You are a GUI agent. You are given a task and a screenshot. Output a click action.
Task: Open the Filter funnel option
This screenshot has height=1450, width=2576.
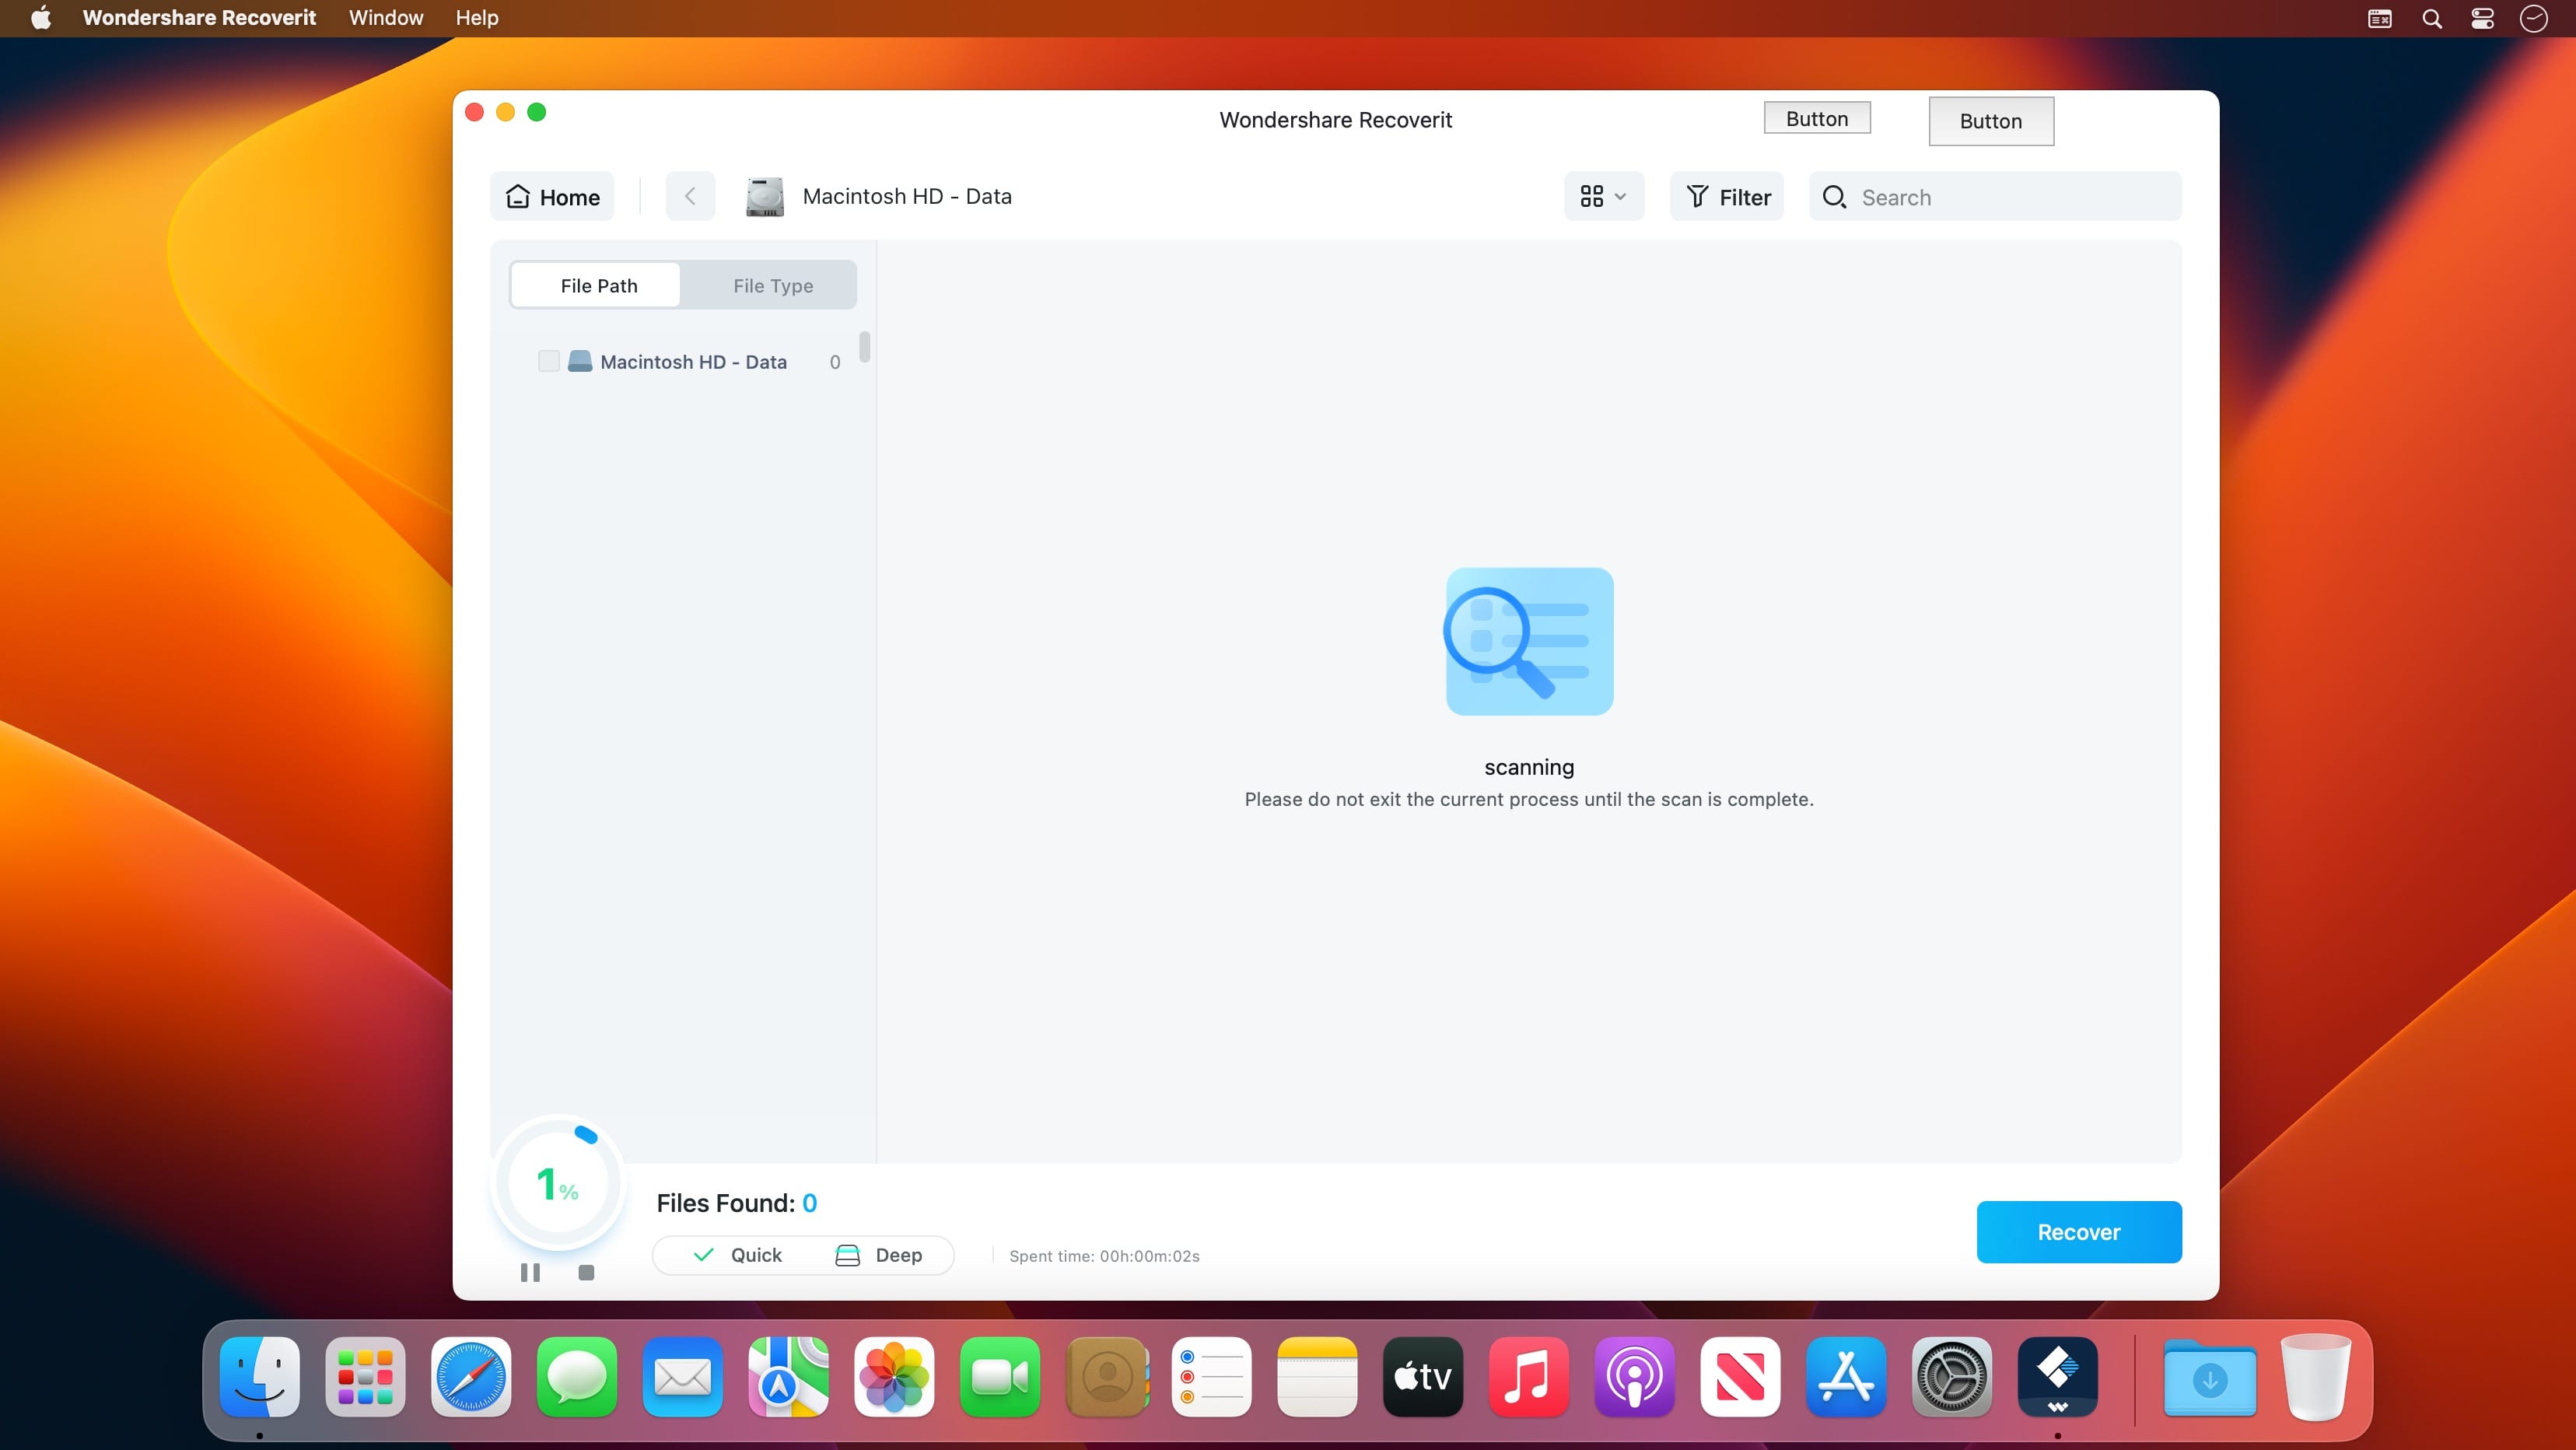[1727, 197]
